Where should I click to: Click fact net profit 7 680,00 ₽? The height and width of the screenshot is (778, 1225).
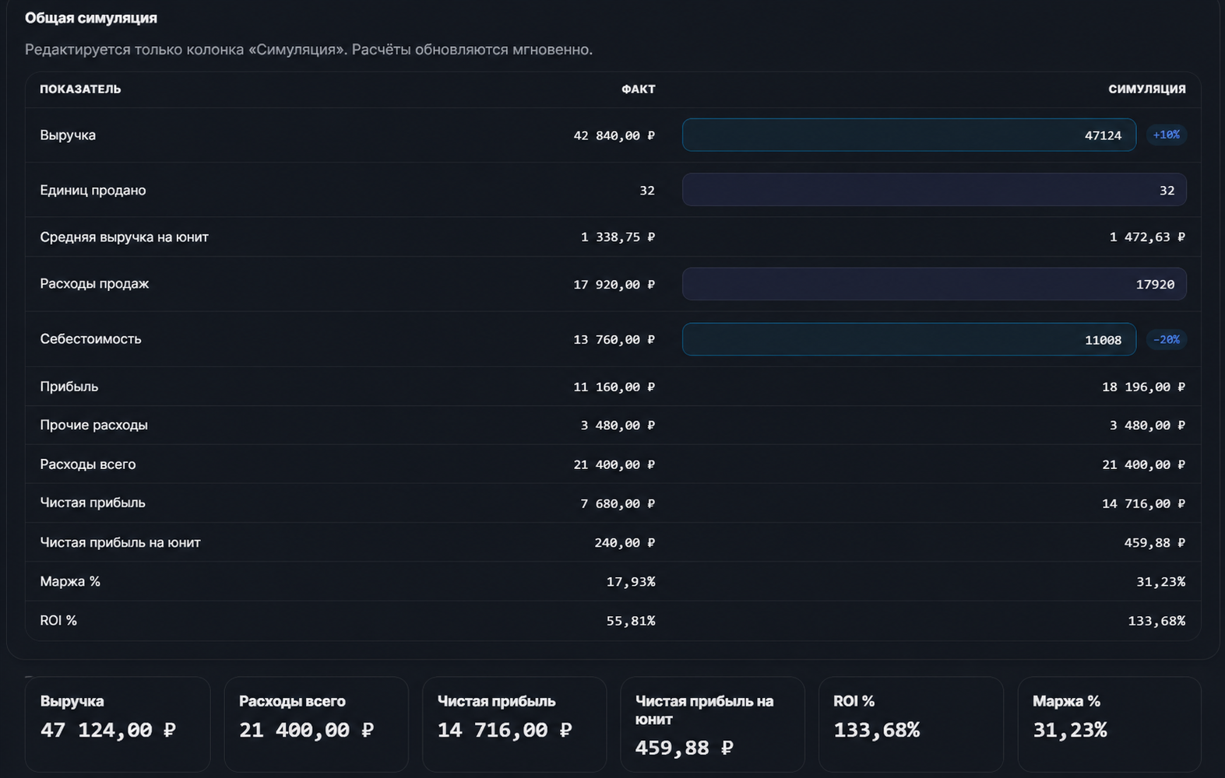[x=618, y=503]
